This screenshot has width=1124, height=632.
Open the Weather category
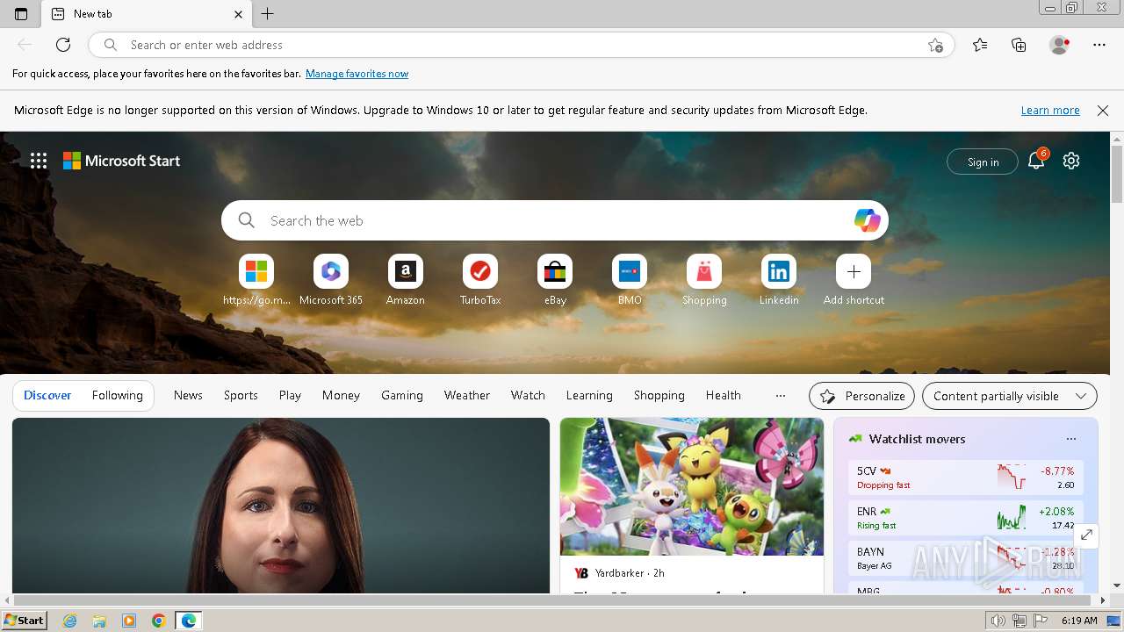click(x=467, y=396)
